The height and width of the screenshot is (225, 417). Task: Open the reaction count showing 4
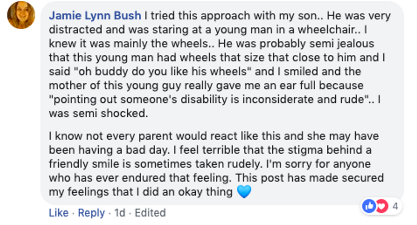click(x=395, y=206)
